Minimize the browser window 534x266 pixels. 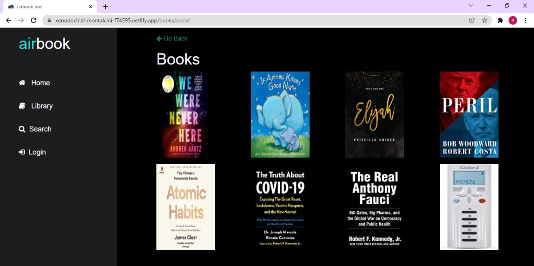489,5
